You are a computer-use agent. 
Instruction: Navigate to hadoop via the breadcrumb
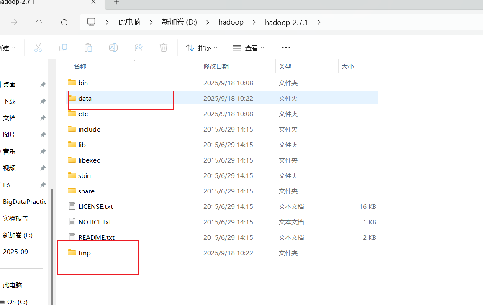pyautogui.click(x=231, y=22)
